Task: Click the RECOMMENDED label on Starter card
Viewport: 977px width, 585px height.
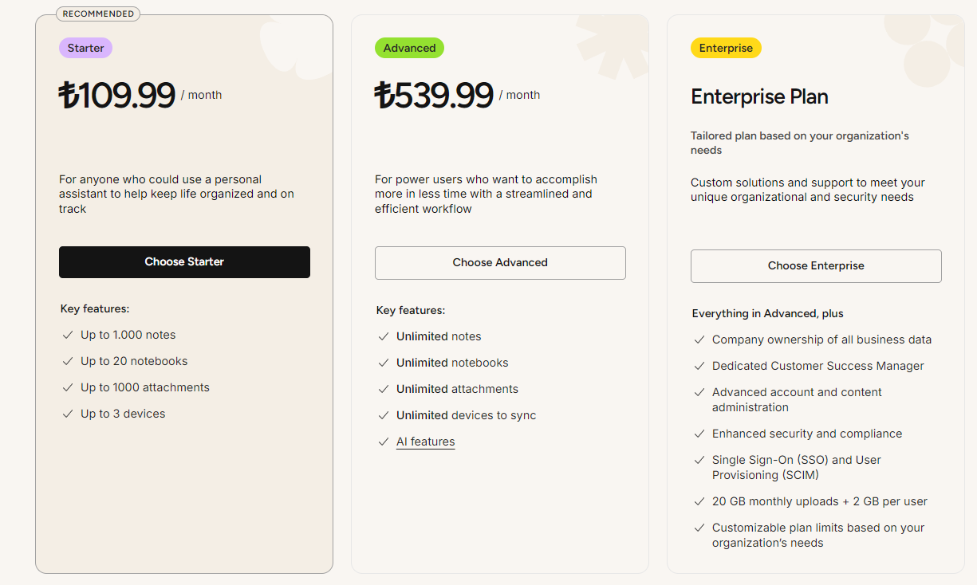Action: click(98, 14)
